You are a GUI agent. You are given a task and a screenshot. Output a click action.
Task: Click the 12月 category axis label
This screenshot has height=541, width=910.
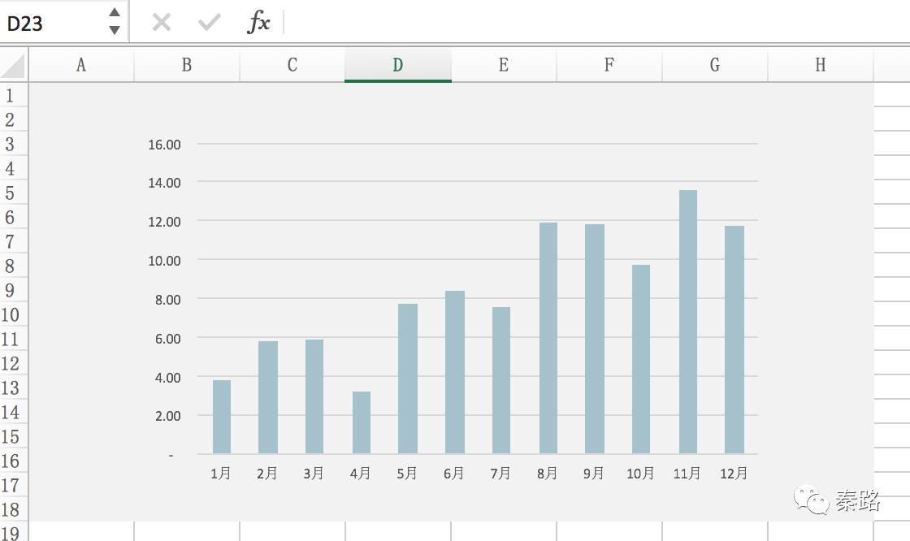tap(734, 473)
